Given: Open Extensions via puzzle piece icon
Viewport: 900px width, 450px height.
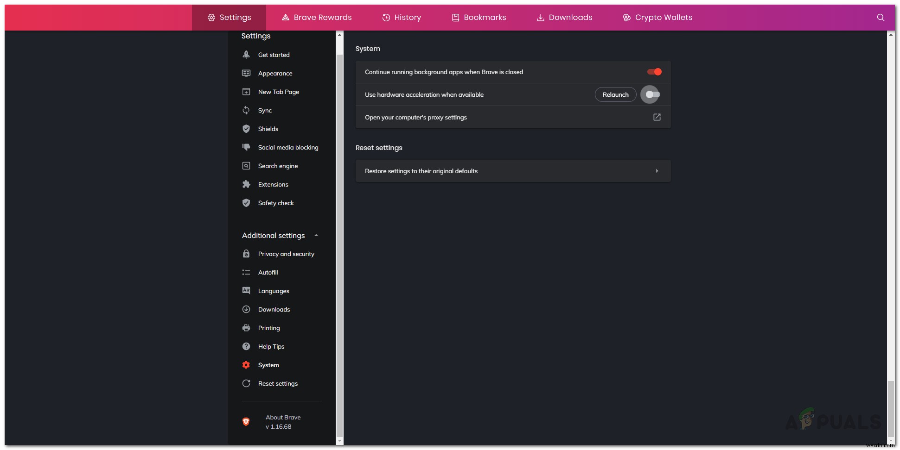Looking at the screenshot, I should (246, 184).
